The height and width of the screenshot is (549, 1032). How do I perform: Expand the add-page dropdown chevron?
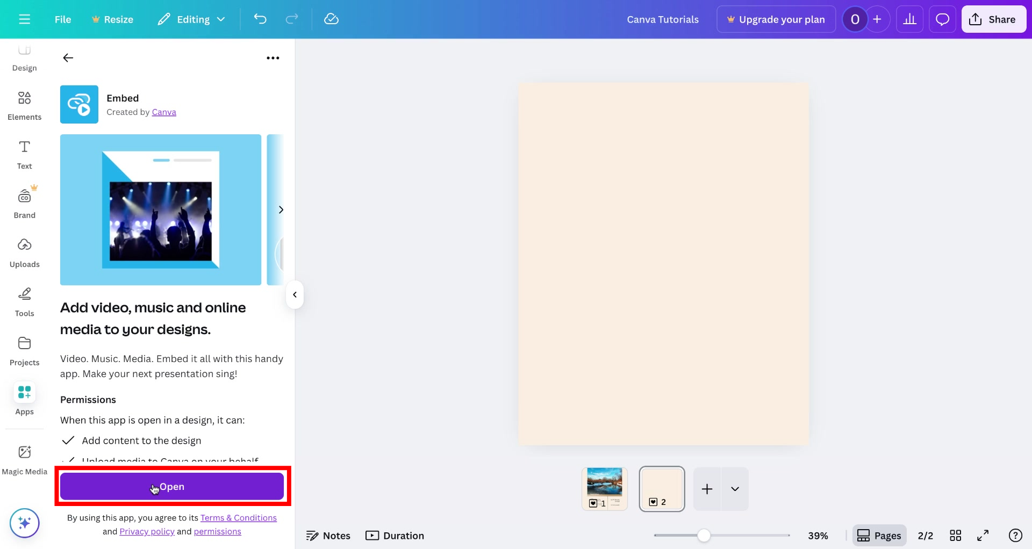[735, 489]
